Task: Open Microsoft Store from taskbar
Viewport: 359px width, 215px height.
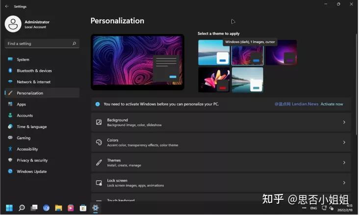Action: tap(83, 208)
